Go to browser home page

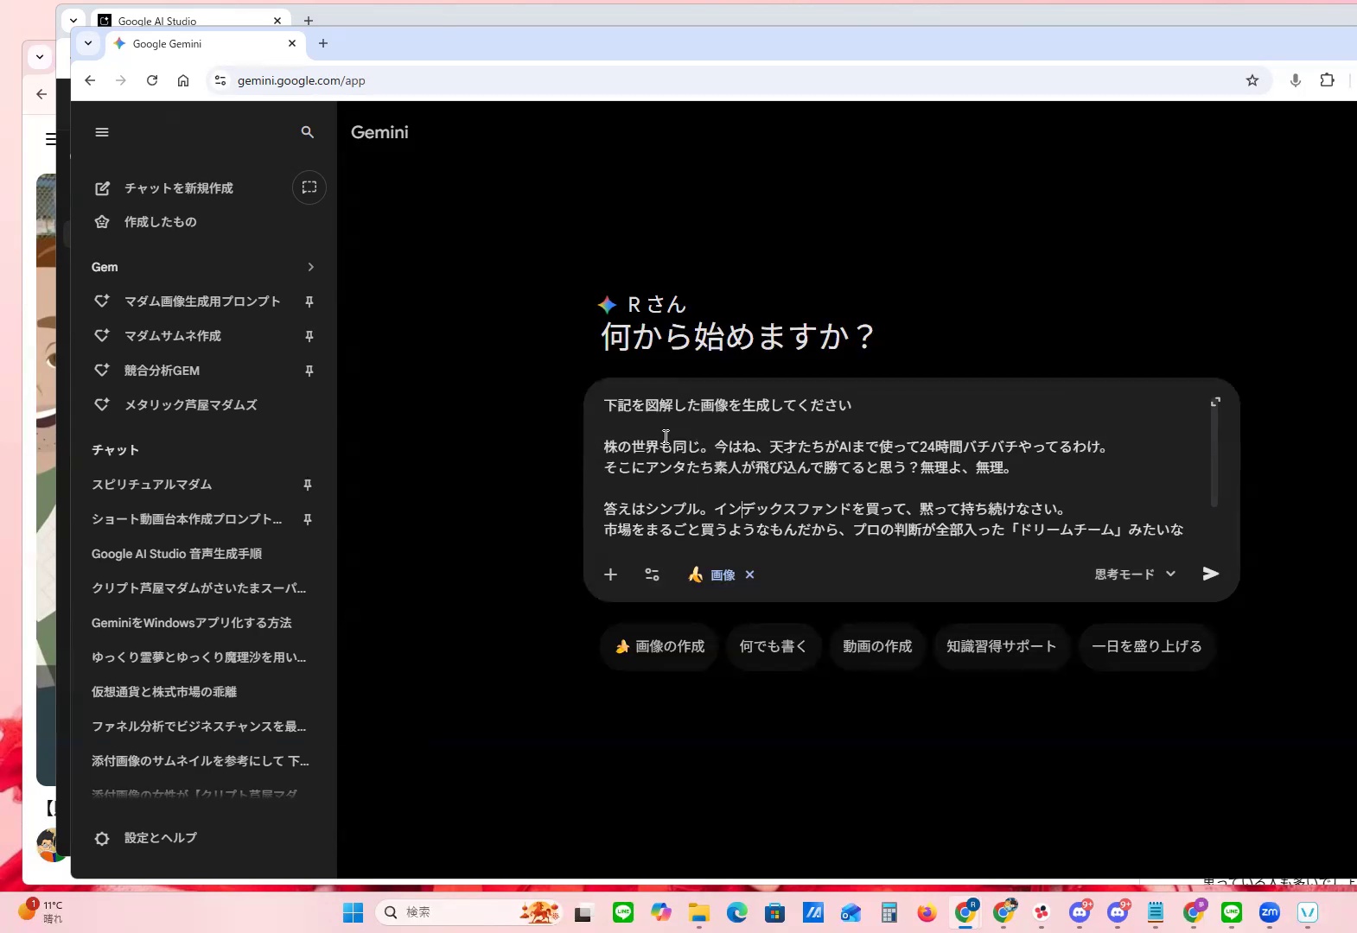[x=183, y=80]
